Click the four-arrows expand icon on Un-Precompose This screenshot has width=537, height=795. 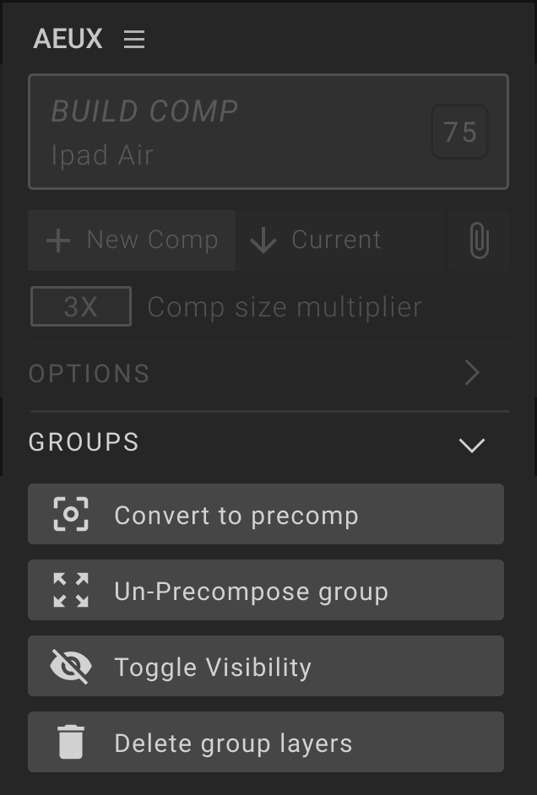click(x=71, y=590)
